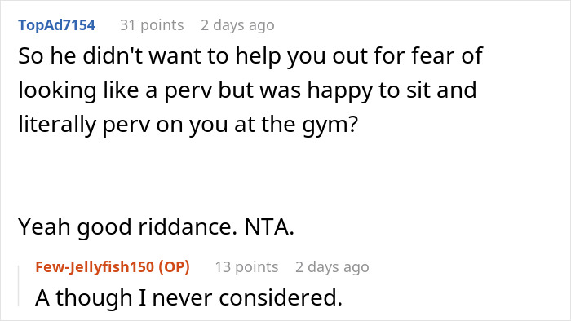Click the word "literally" in the comment
The image size is (571, 321).
58,125
